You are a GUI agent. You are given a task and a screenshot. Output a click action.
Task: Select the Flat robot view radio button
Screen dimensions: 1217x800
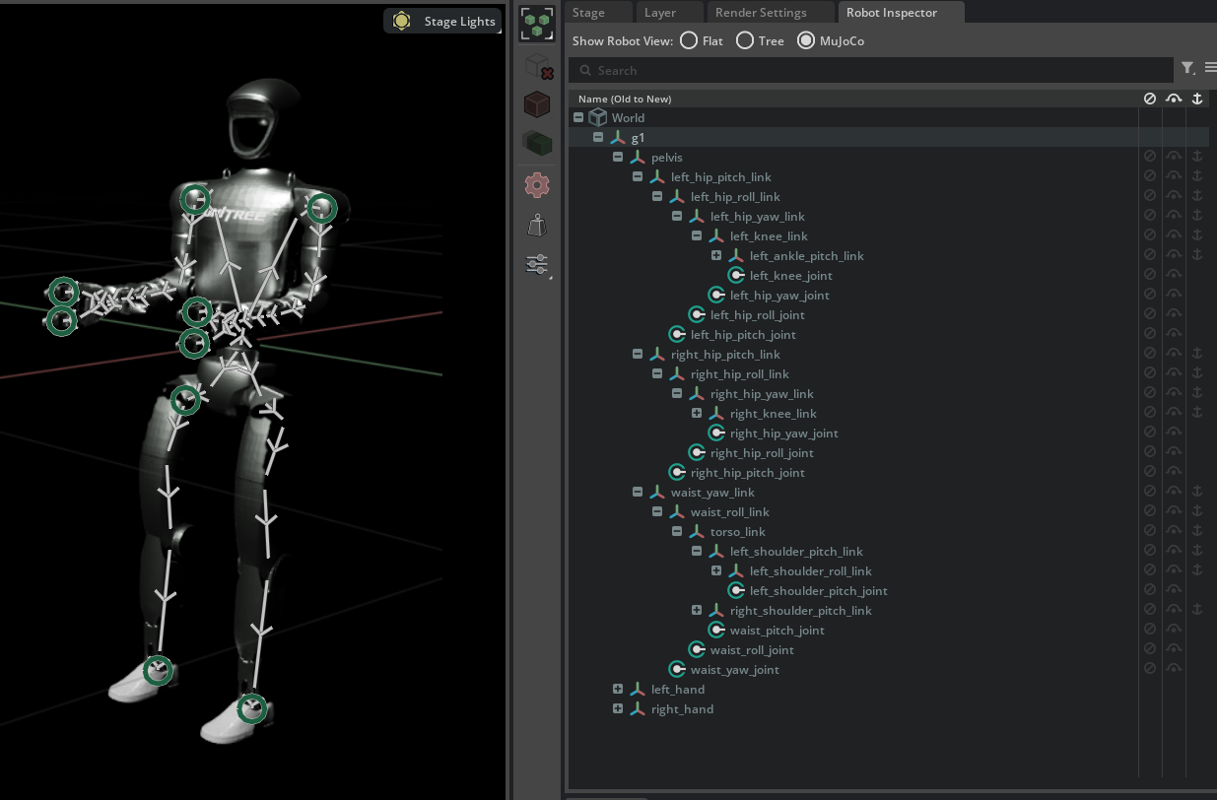click(x=689, y=40)
